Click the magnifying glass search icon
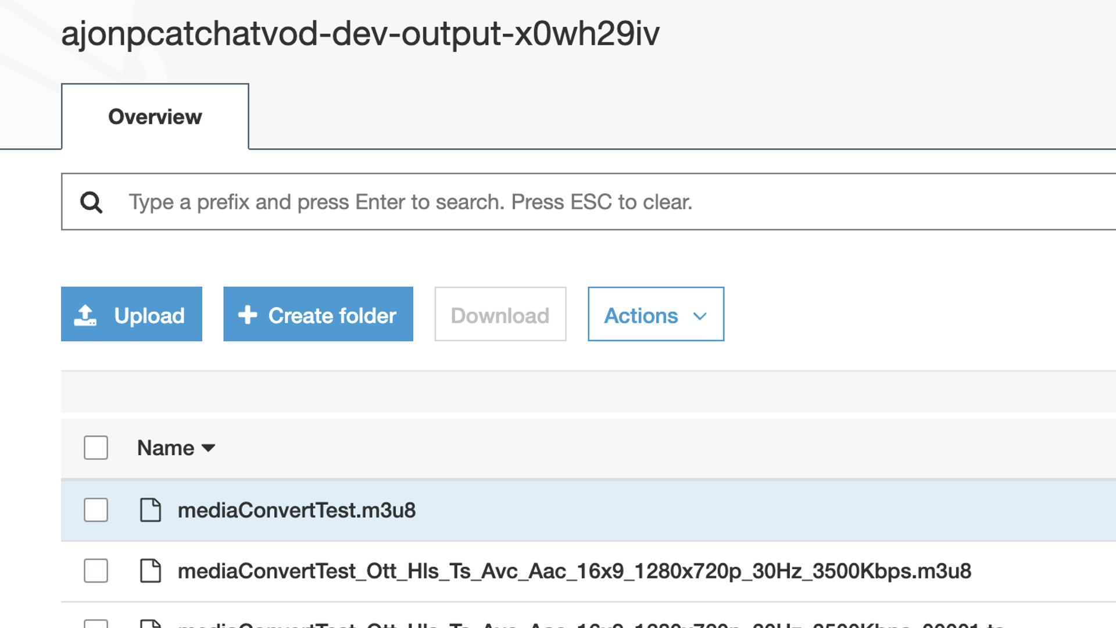Screen dimensions: 1116x628 click(x=91, y=202)
